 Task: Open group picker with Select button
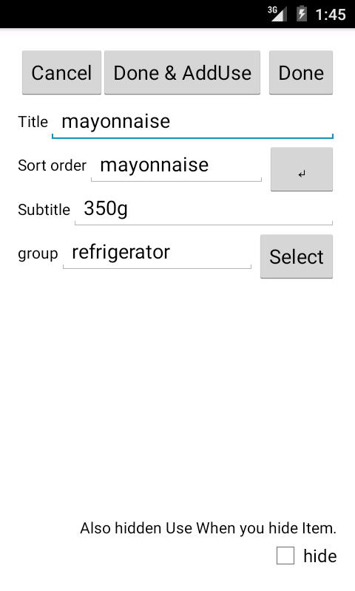point(297,256)
